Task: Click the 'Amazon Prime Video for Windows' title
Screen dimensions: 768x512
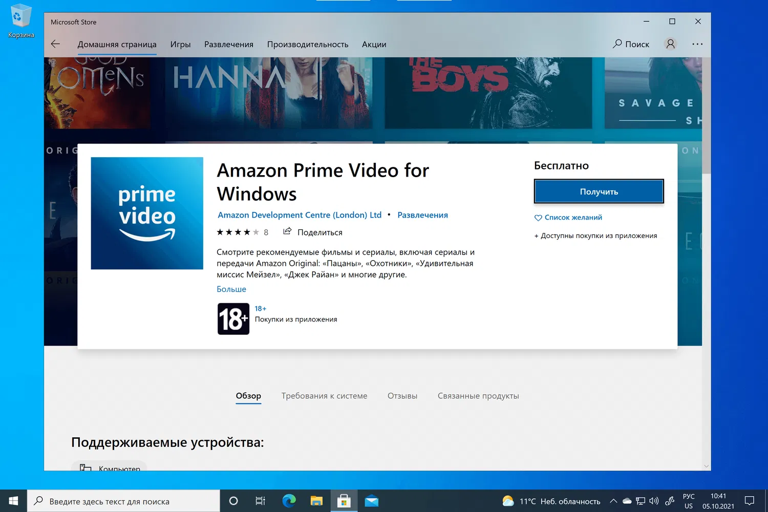Action: (x=323, y=182)
